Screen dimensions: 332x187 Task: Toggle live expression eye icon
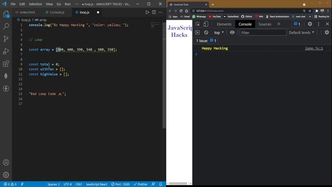coord(232,32)
